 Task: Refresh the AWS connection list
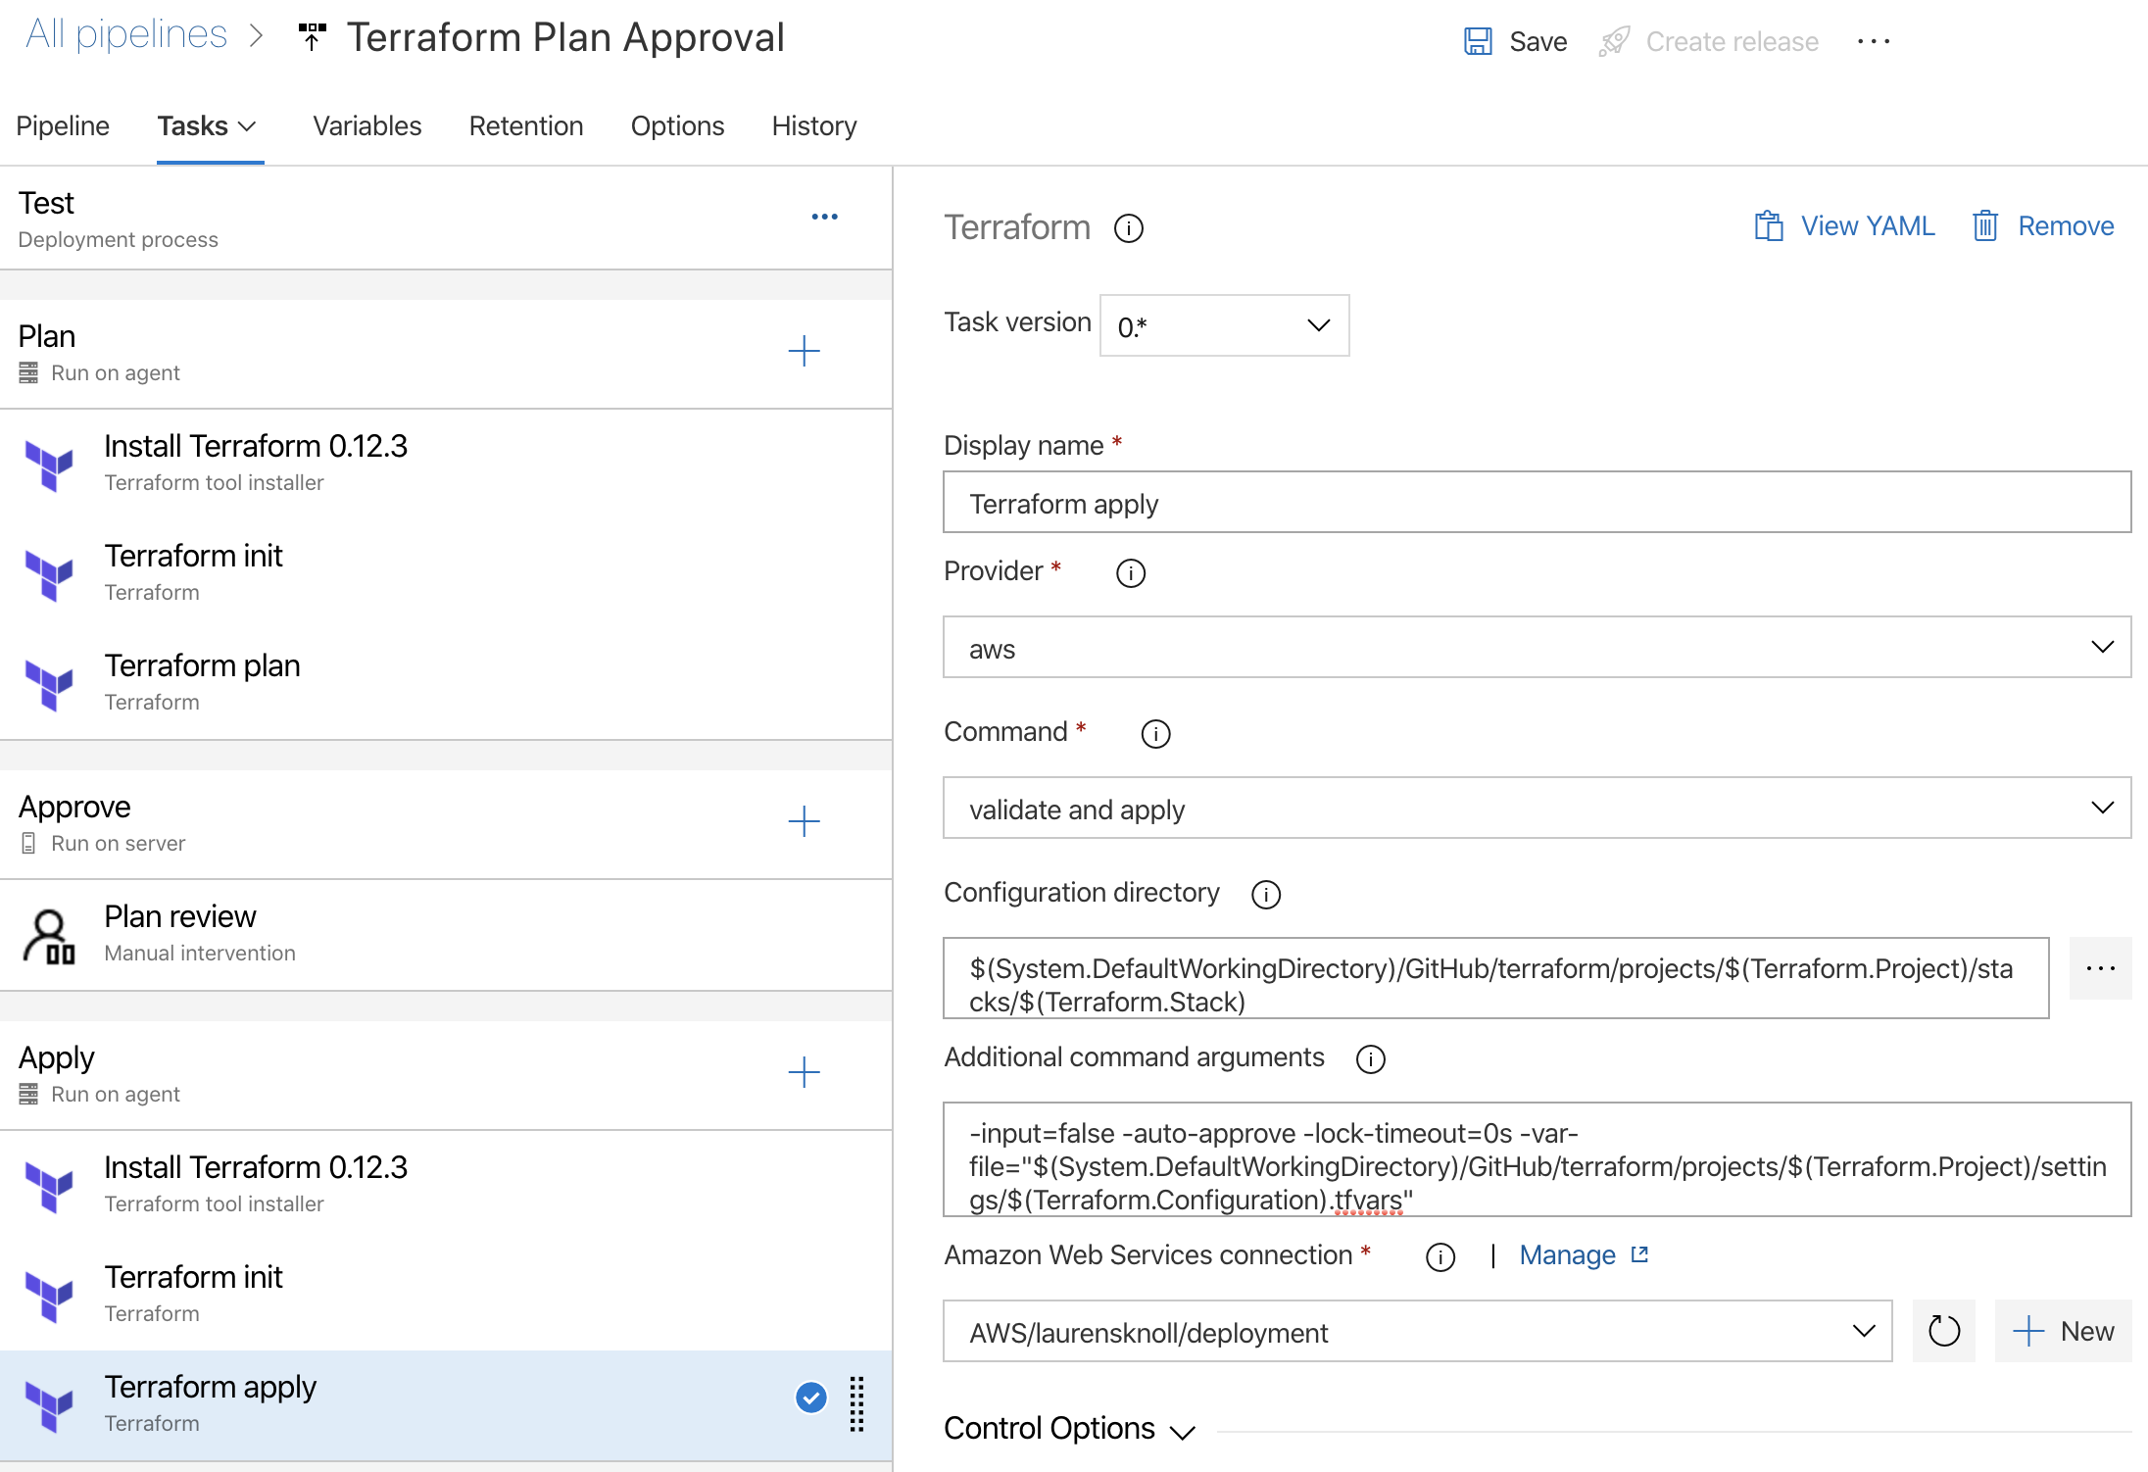pos(1943,1331)
